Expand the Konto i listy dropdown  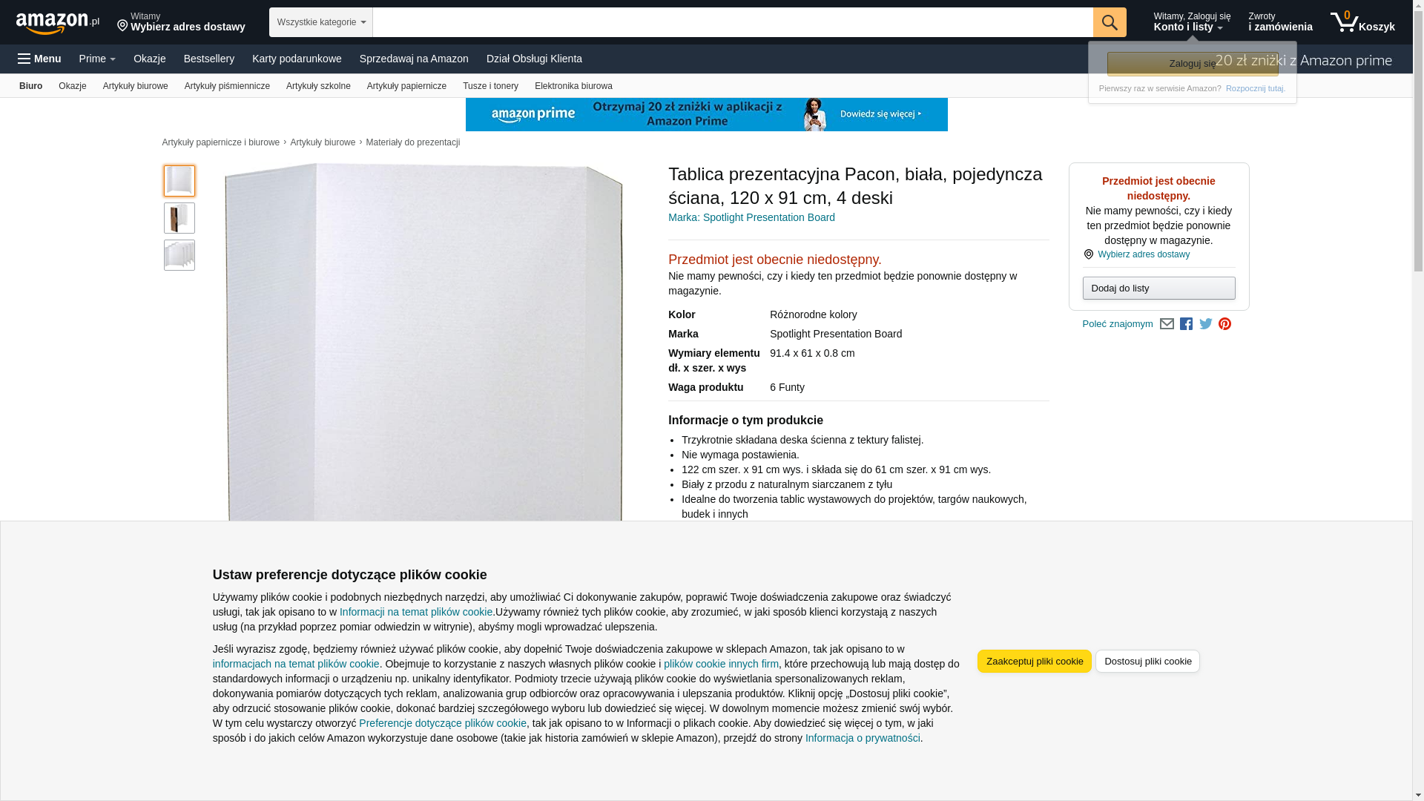pos(1191,22)
